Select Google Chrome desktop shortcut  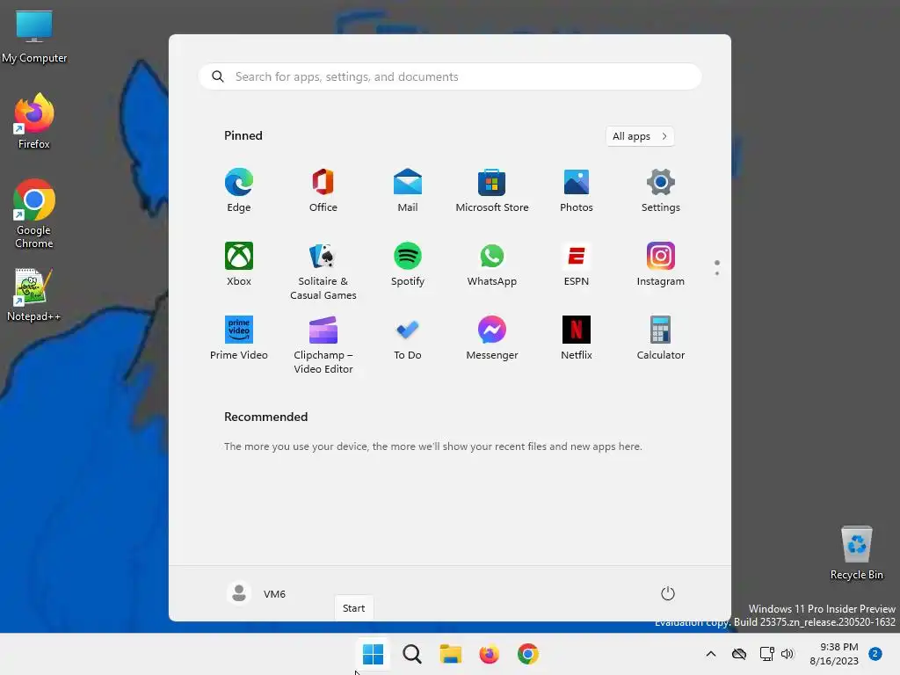click(x=34, y=214)
